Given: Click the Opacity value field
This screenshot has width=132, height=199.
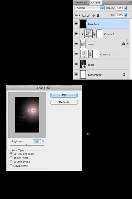Looking at the screenshot, I should coord(120,8).
